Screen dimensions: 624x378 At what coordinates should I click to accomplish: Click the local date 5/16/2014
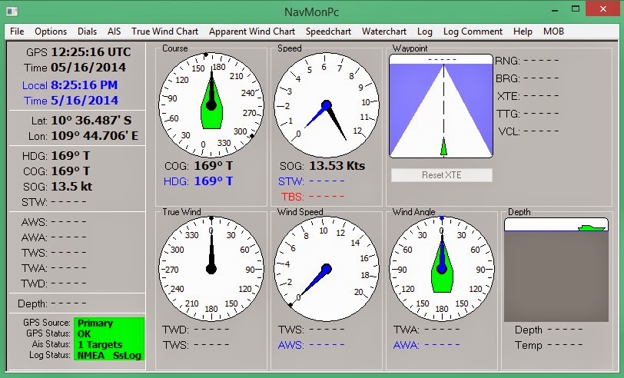point(85,101)
